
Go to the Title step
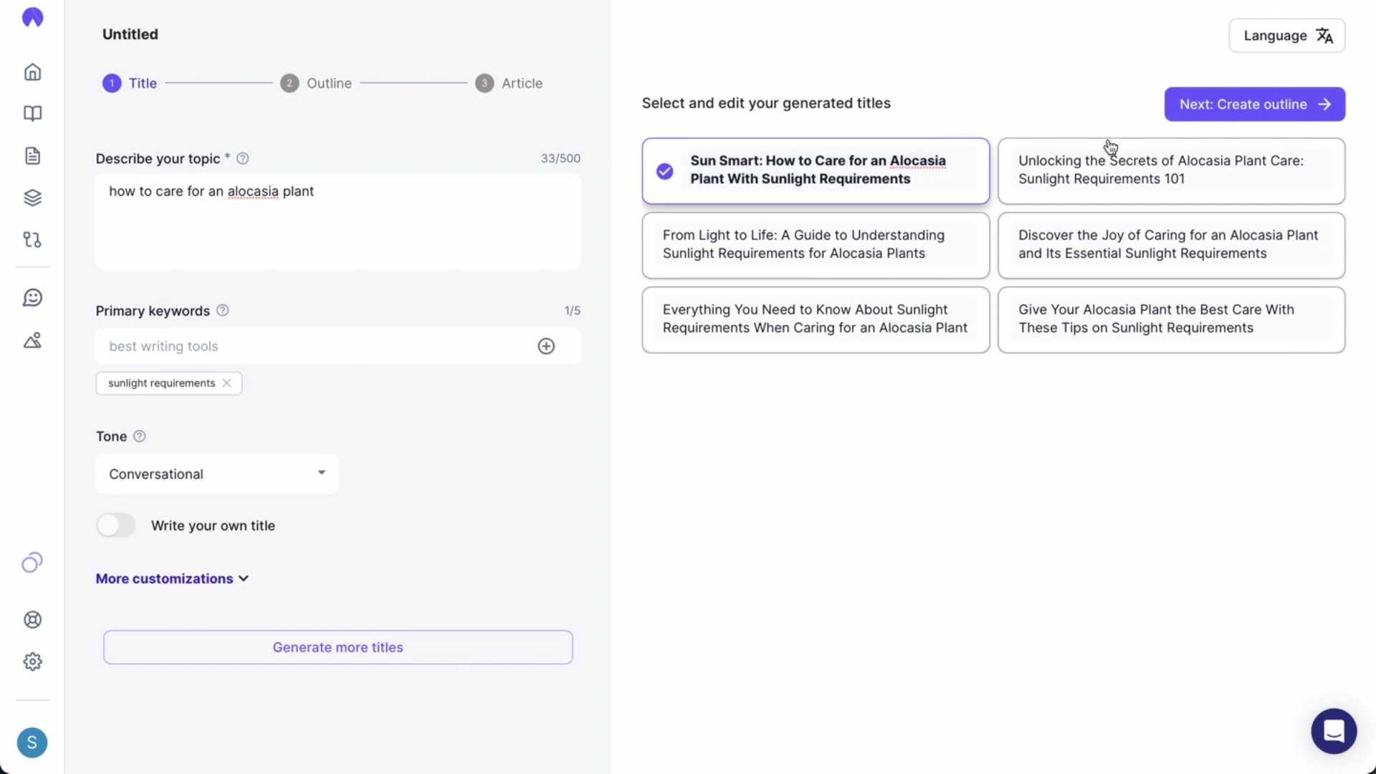(130, 83)
